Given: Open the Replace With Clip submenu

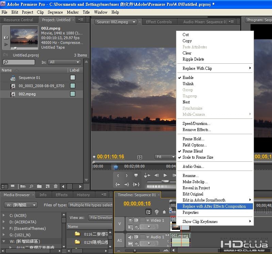Looking at the screenshot, I should pos(215,68).
